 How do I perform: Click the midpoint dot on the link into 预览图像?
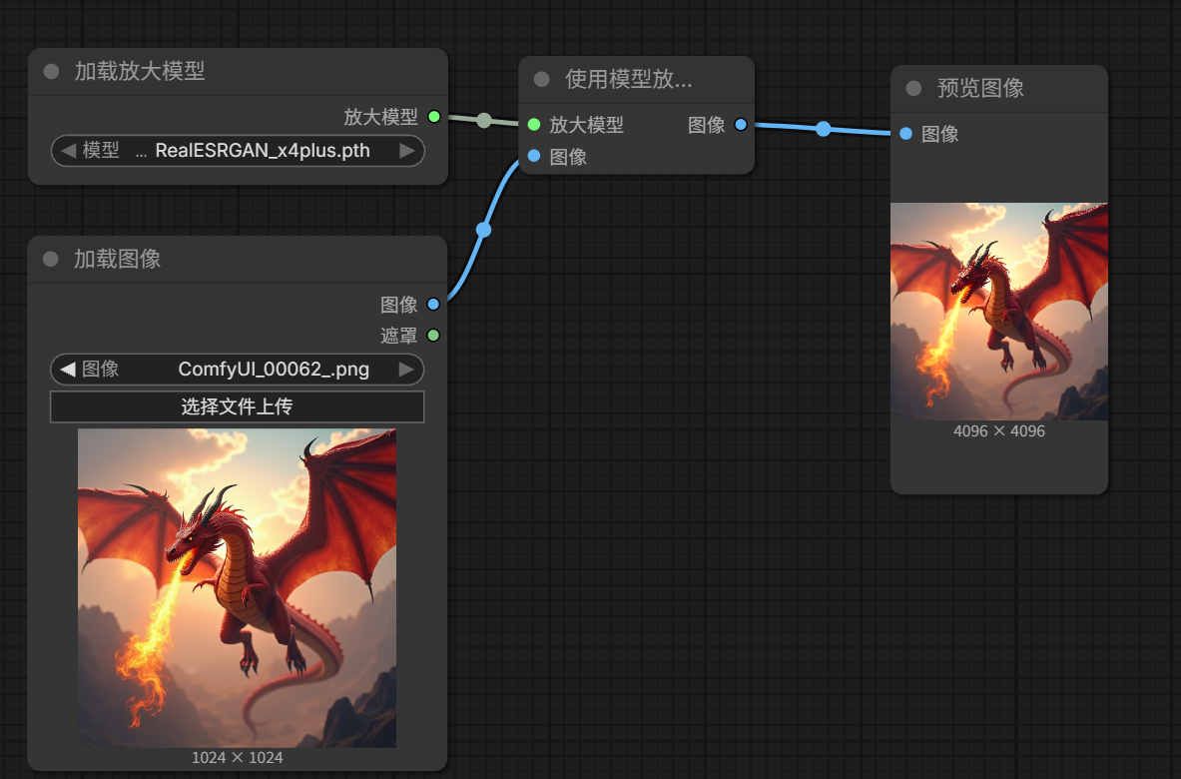point(823,129)
